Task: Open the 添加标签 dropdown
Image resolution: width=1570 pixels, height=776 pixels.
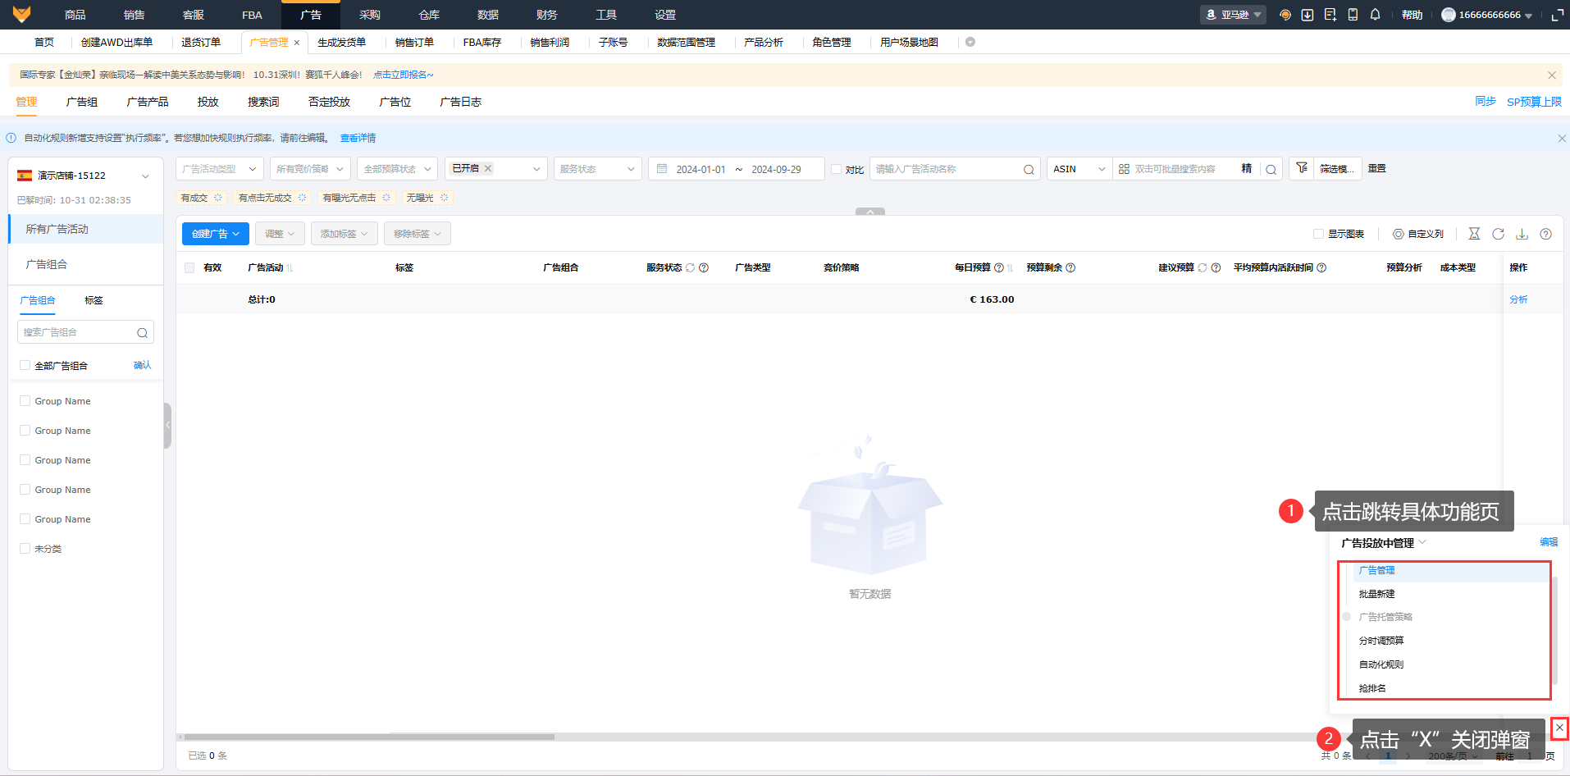Action: pos(345,234)
